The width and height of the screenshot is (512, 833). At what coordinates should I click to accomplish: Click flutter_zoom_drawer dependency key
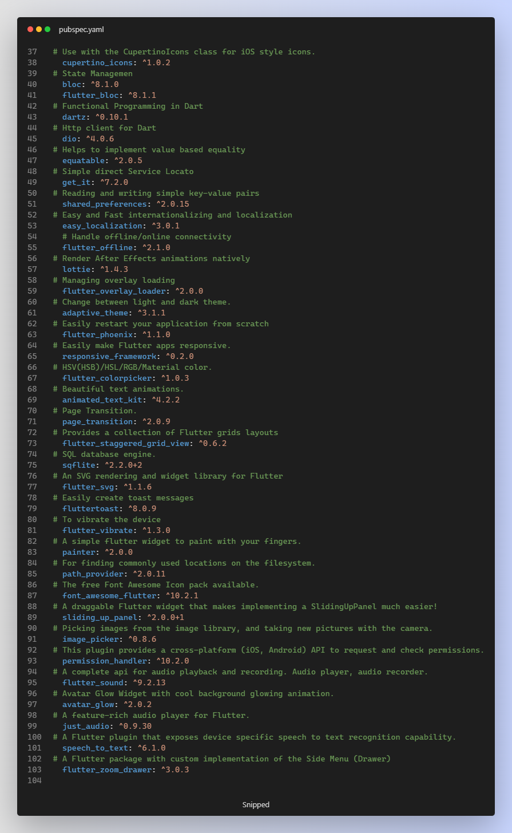(107, 769)
